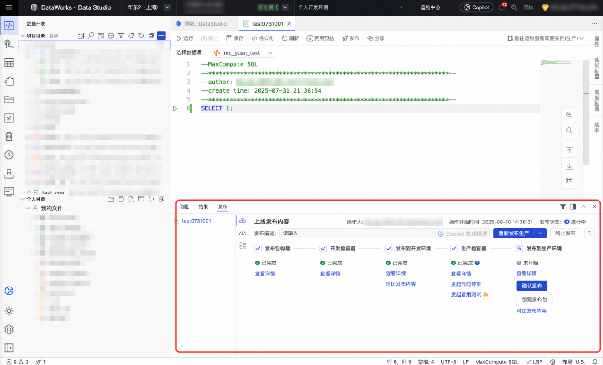603x365 pixels.
Task: Open the 调度配置 side tab
Action: tap(597, 101)
